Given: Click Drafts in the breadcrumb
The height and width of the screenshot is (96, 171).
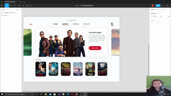Looking at the screenshot, I should click(x=77, y=6).
